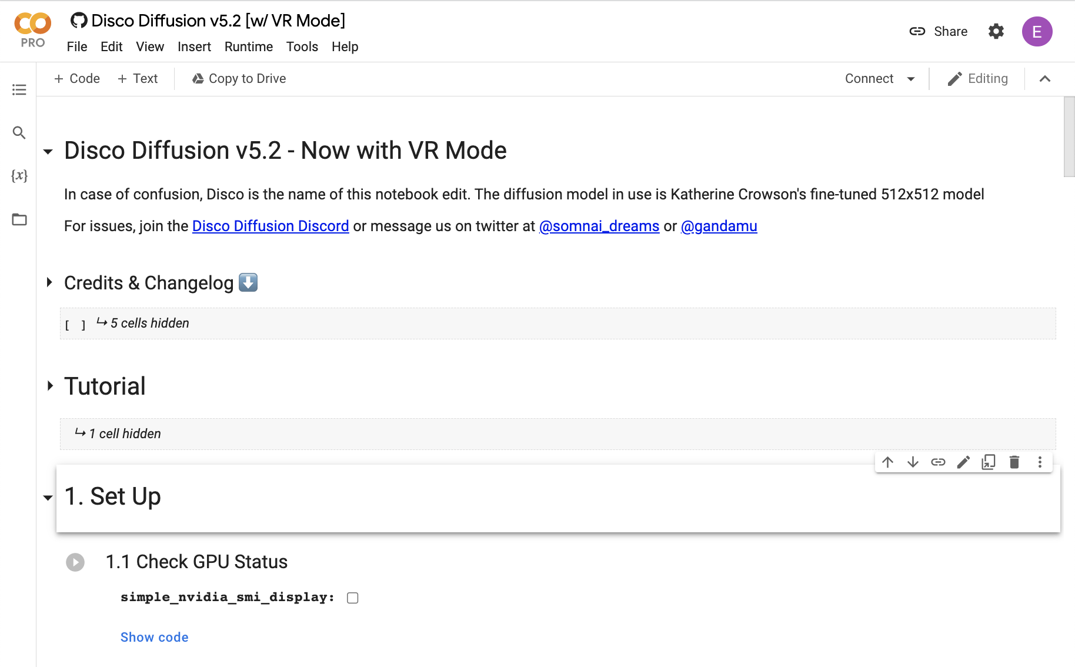Open the Tools menu

302,46
